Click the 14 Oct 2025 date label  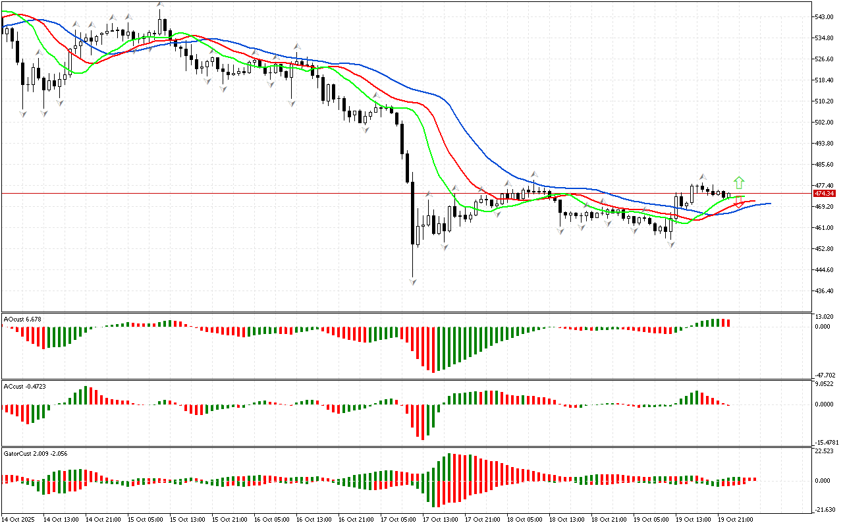tap(20, 520)
